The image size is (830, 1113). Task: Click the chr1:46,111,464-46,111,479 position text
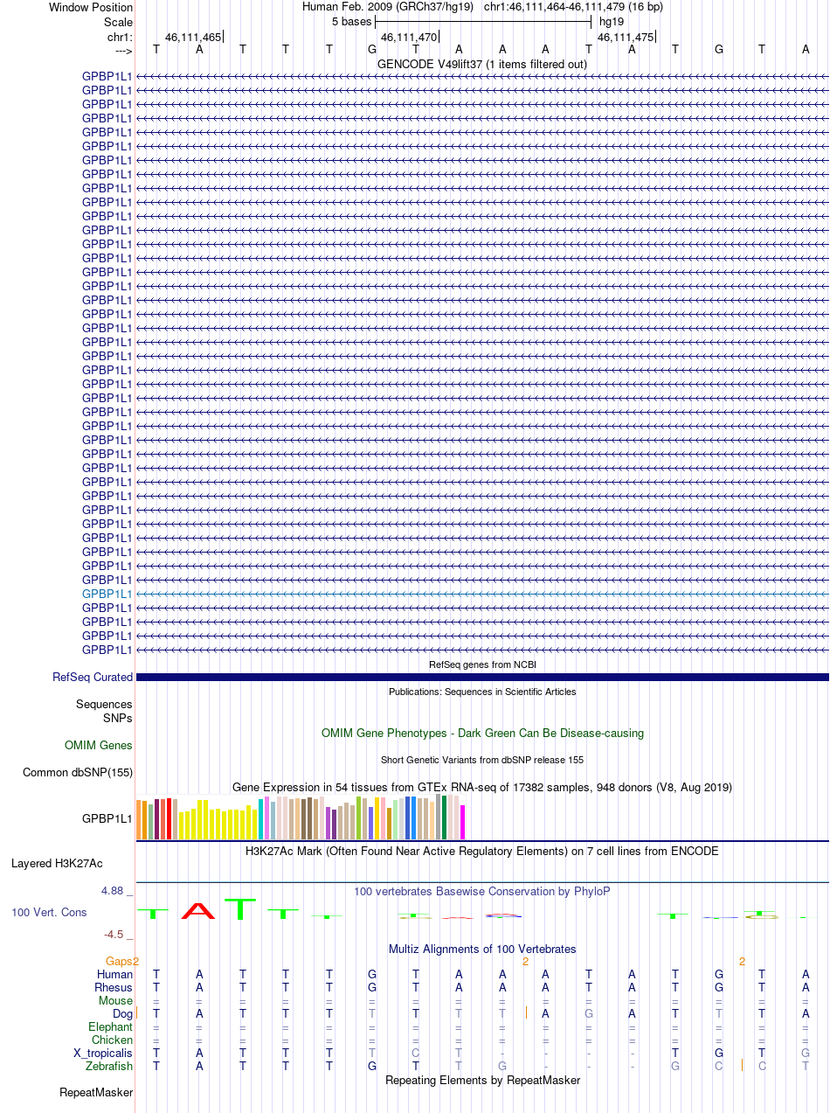[573, 7]
